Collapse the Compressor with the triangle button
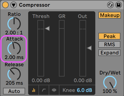Screen dimensions: 124x96 coord(14,5)
